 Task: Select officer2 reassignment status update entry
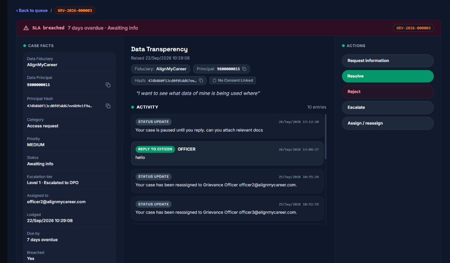point(227,181)
